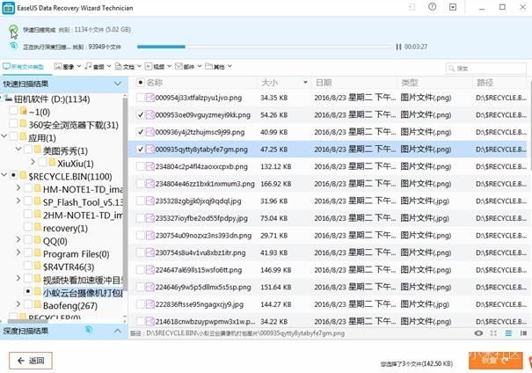
Task: Switch to list details view icon
Action: (x=508, y=333)
